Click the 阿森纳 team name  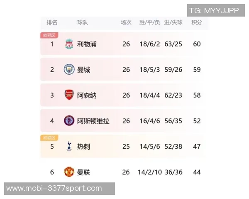(87, 95)
